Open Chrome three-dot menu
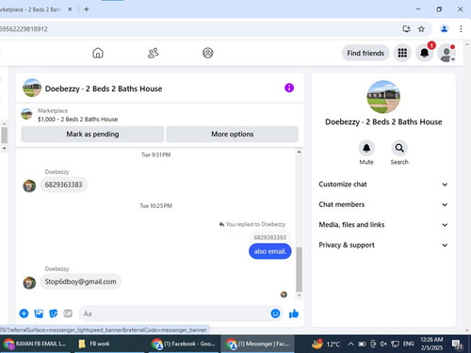Screen dimensions: 471x353 click(x=461, y=29)
